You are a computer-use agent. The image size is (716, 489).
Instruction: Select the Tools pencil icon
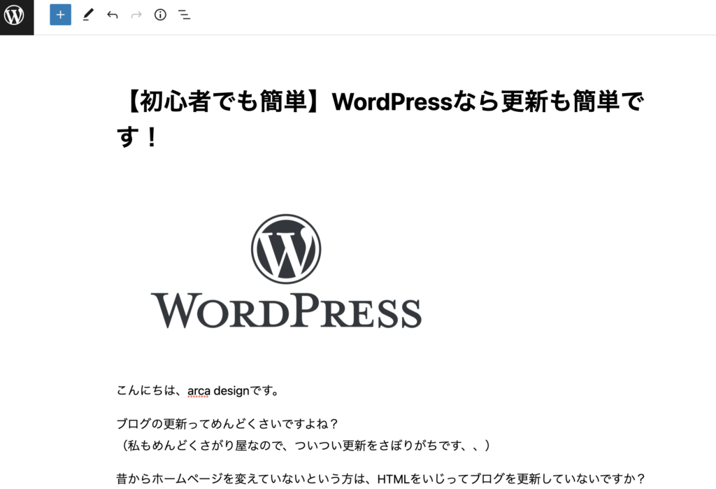pyautogui.click(x=87, y=15)
